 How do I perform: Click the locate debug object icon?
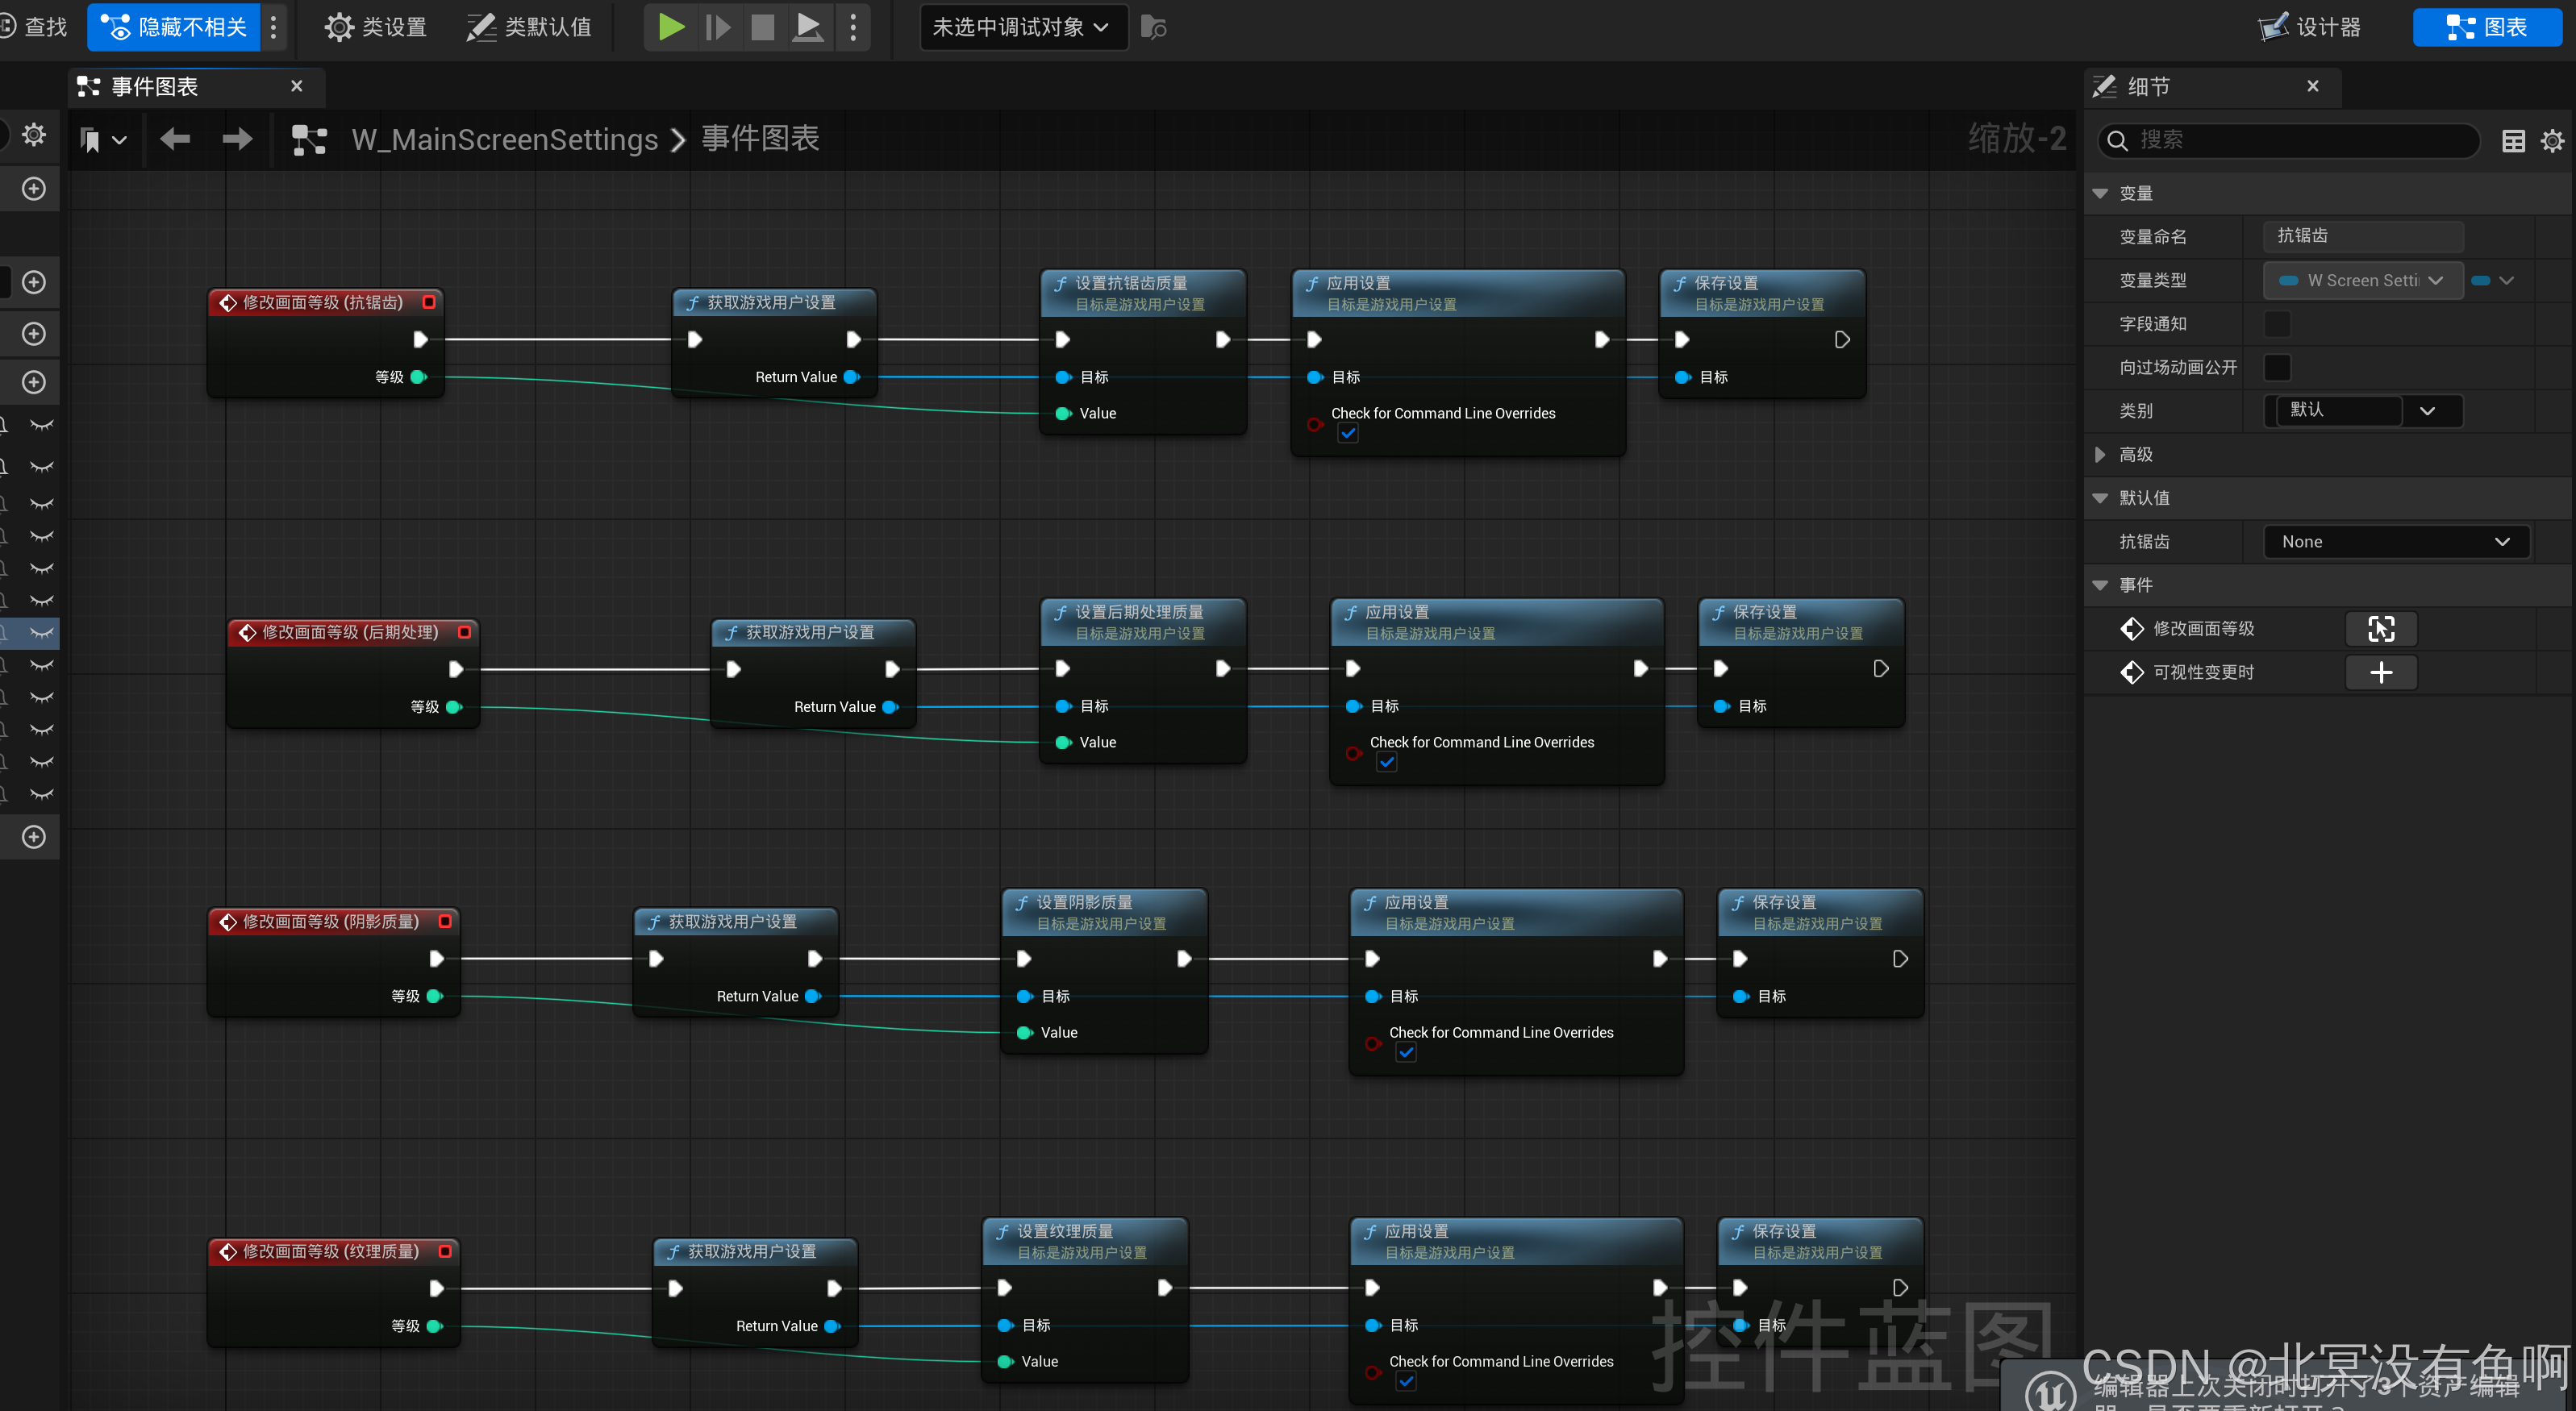tap(1153, 27)
